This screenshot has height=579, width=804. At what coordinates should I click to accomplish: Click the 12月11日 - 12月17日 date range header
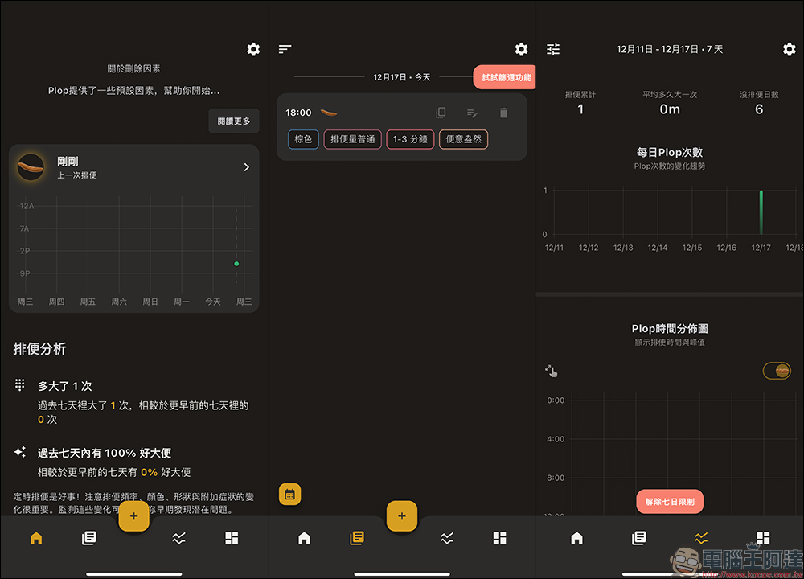tap(669, 49)
